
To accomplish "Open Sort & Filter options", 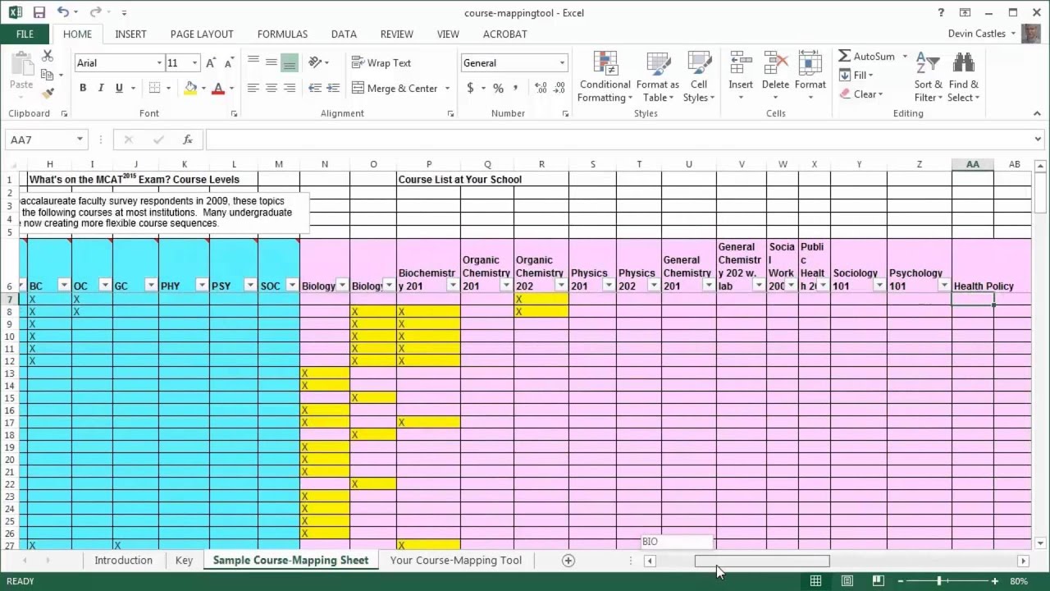I will point(929,77).
